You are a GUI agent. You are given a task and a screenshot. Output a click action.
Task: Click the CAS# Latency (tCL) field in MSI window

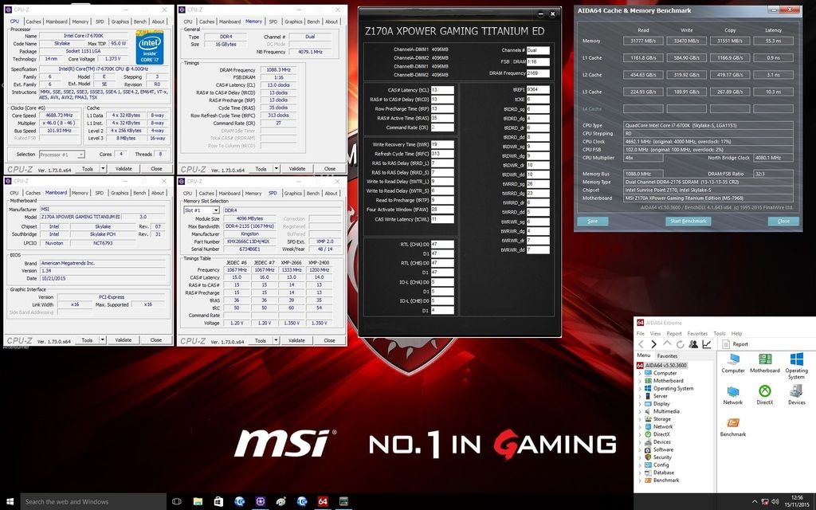442,90
